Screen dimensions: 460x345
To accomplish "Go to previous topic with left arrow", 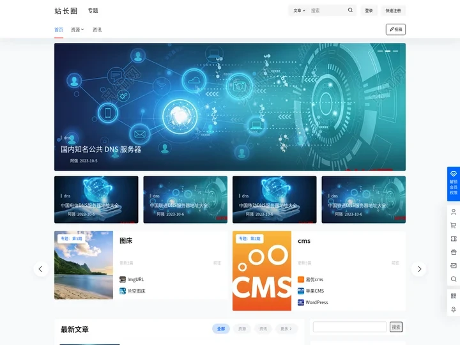I will 41,269.
